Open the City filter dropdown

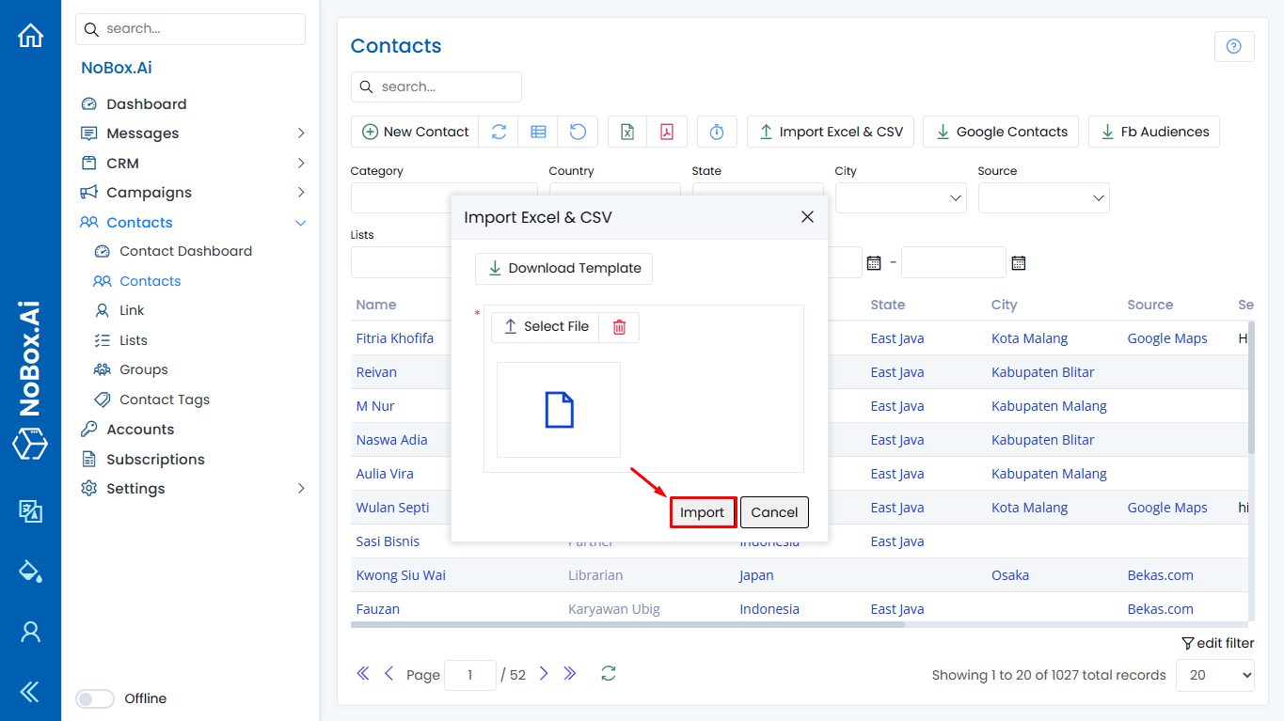pyautogui.click(x=900, y=198)
